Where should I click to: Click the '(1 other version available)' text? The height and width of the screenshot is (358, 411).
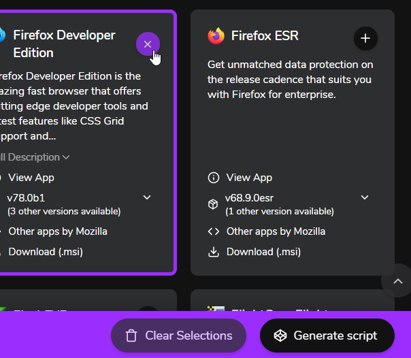click(x=280, y=211)
